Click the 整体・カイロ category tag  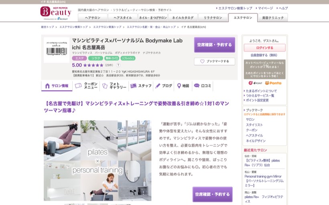[x=112, y=58]
